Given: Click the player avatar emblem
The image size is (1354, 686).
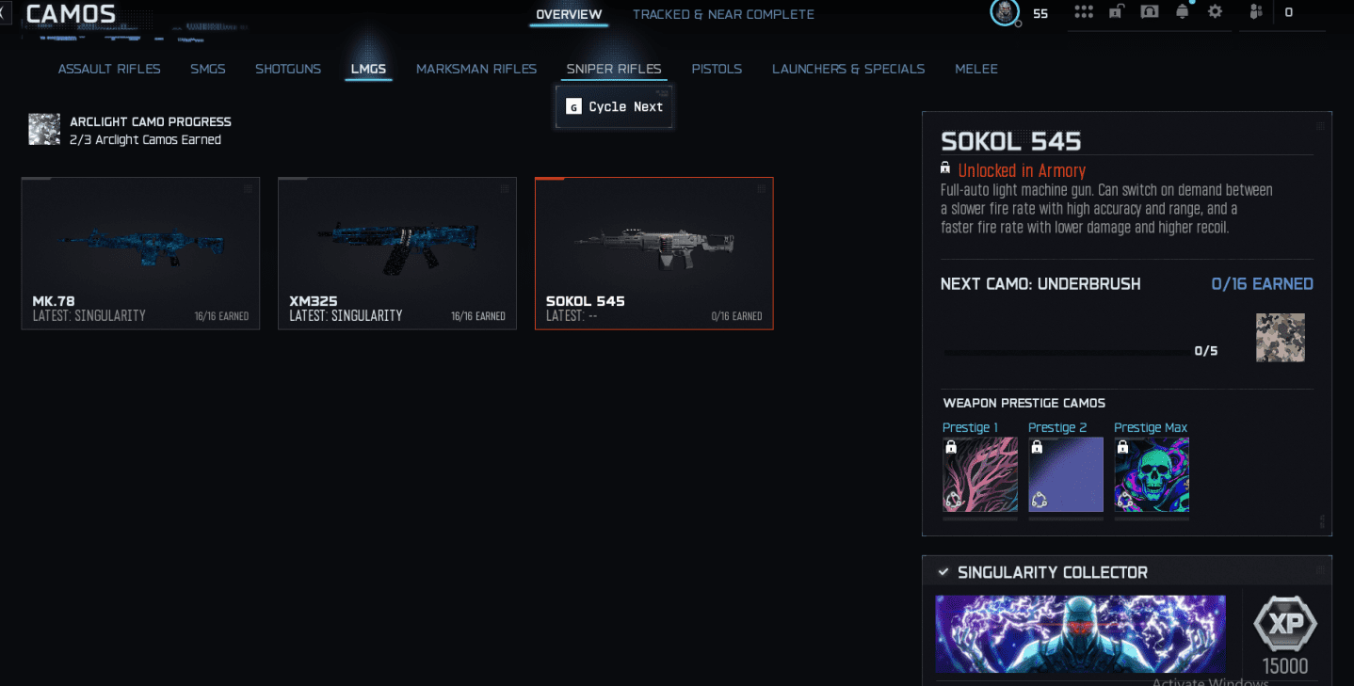Looking at the screenshot, I should [x=1005, y=12].
